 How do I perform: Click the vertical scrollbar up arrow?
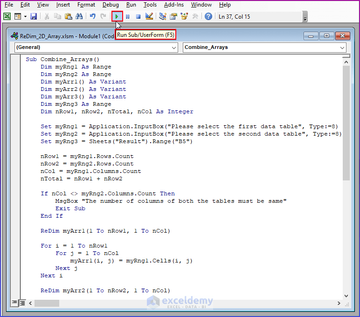click(x=346, y=62)
